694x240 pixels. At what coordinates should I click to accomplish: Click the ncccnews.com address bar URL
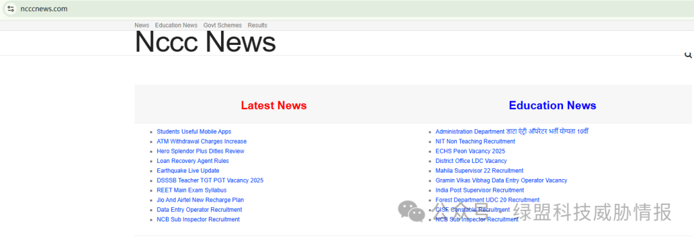44,9
